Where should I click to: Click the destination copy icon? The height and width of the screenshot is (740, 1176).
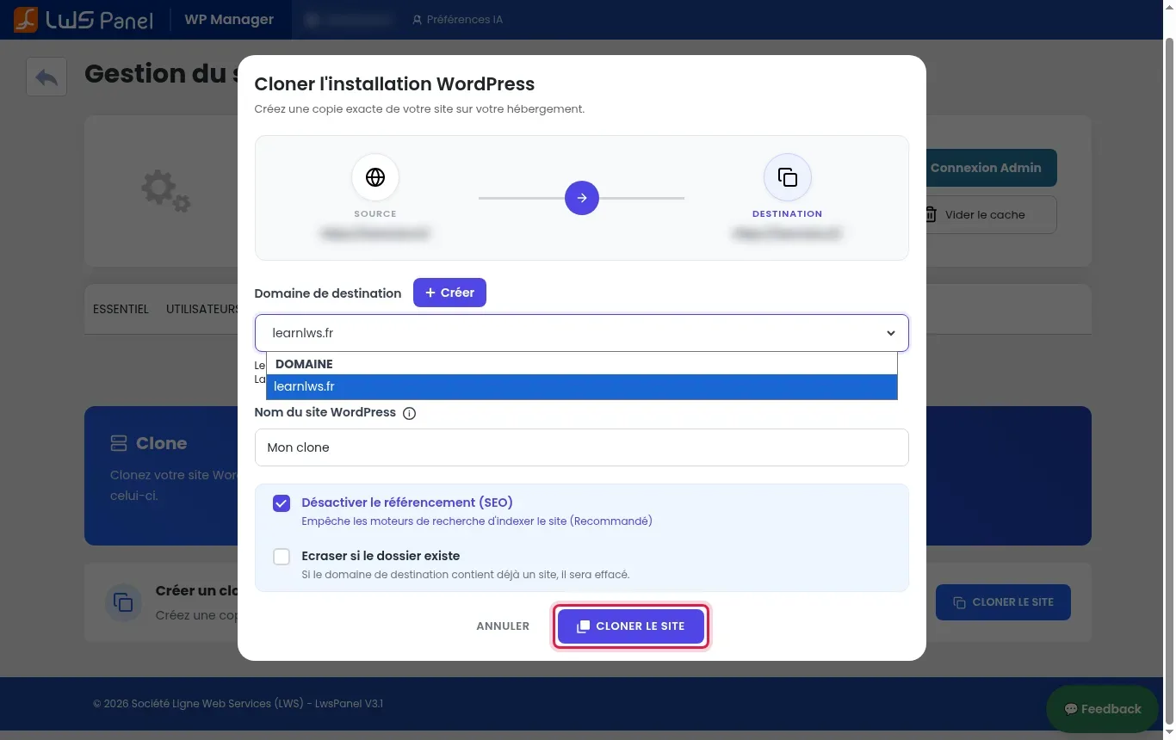click(x=788, y=177)
